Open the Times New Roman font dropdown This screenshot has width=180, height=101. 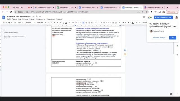[x=41, y=23]
